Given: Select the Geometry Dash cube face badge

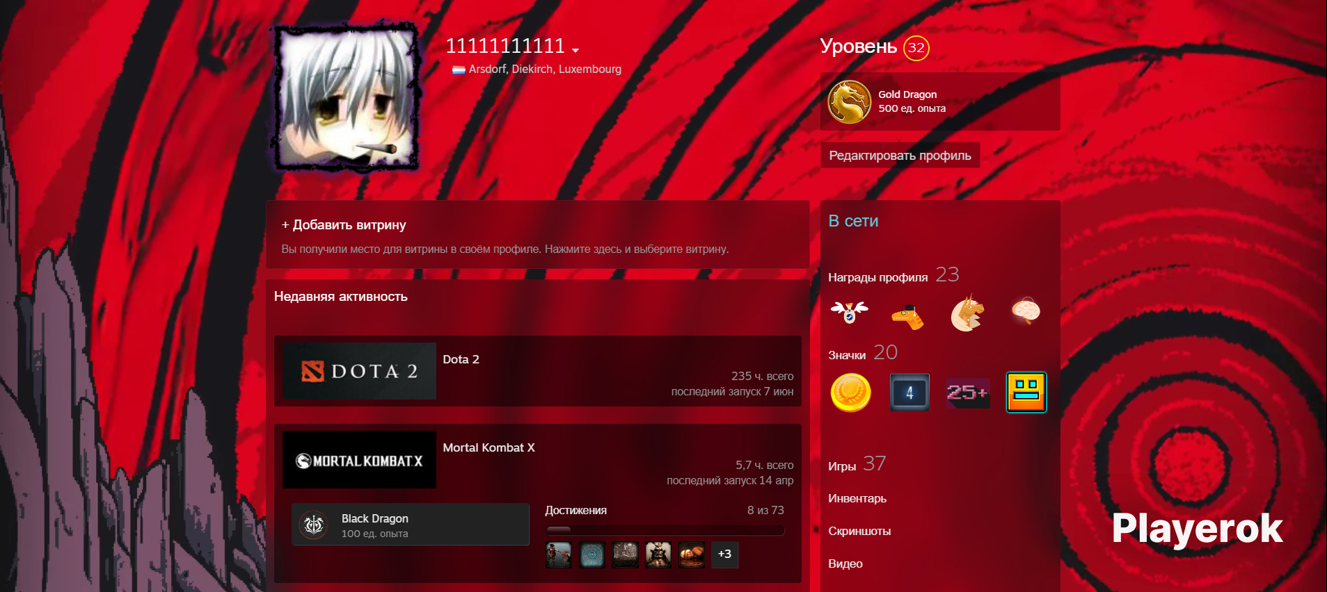Looking at the screenshot, I should pos(1026,392).
